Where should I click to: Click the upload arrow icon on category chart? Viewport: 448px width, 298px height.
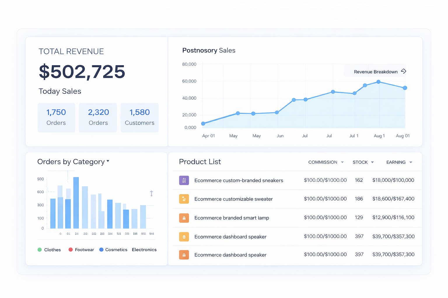(151, 193)
